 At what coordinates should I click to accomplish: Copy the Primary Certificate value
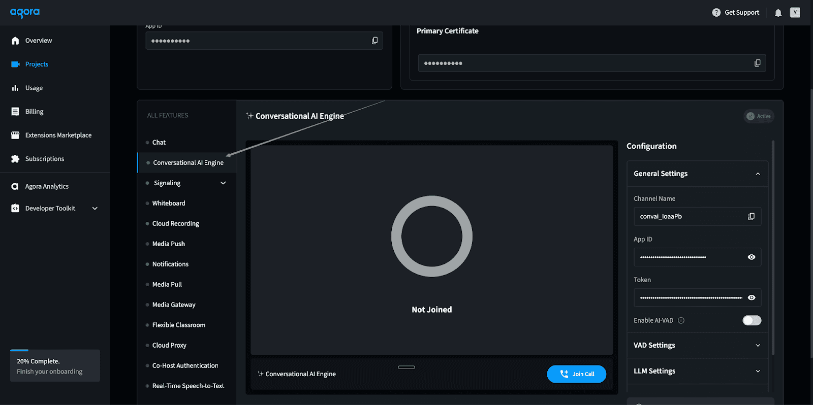pyautogui.click(x=757, y=63)
